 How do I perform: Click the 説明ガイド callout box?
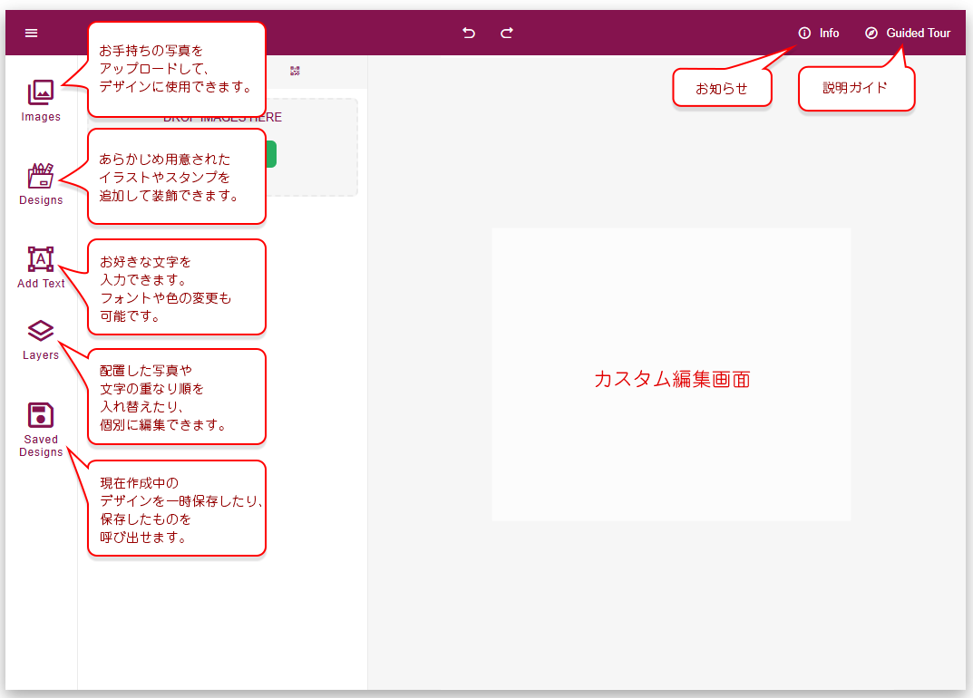[x=855, y=89]
